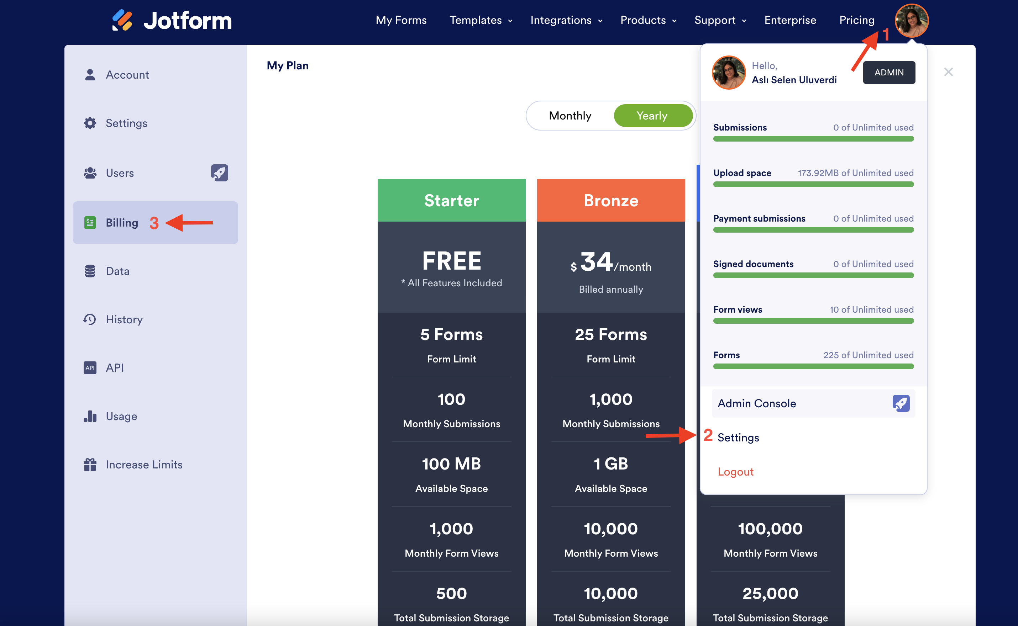Select the Yearly billing option
Screen dimensions: 1018x626
pos(652,116)
